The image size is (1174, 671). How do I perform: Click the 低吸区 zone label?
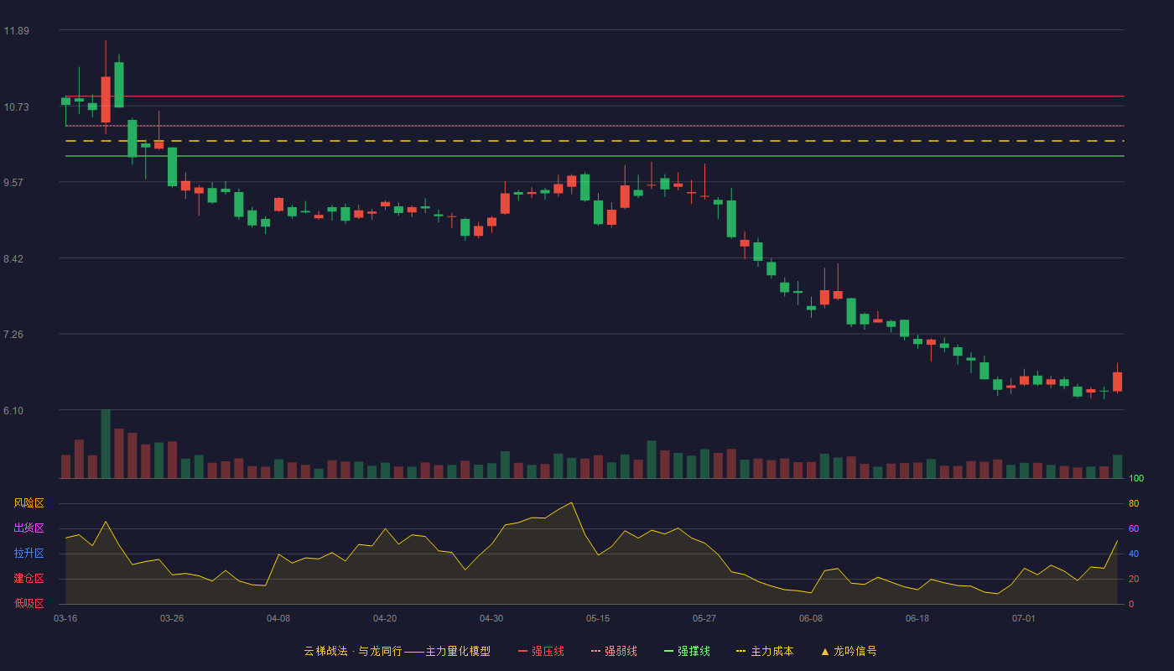29,604
